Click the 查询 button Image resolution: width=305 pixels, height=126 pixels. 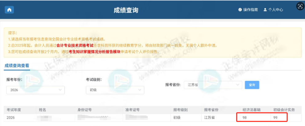(252, 85)
